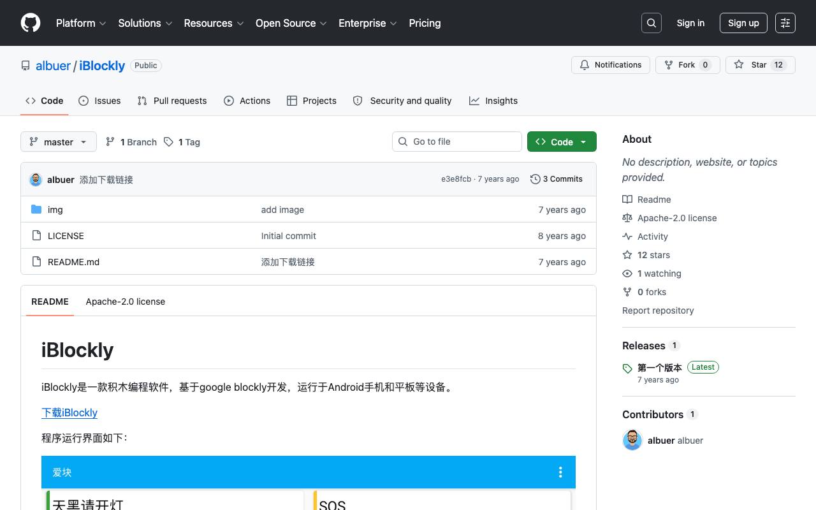This screenshot has height=510, width=816.
Task: Click the tag icon next to 1 Tag
Action: (168, 142)
